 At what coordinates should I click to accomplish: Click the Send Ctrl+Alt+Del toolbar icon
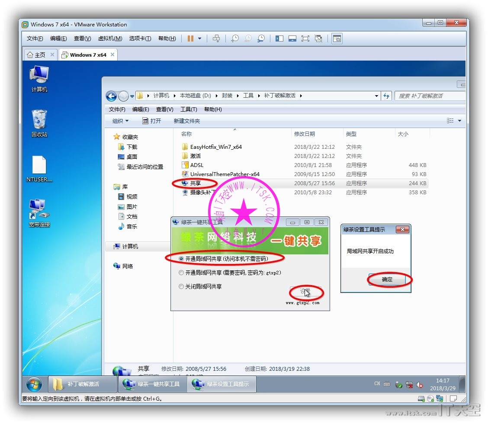click(x=217, y=39)
